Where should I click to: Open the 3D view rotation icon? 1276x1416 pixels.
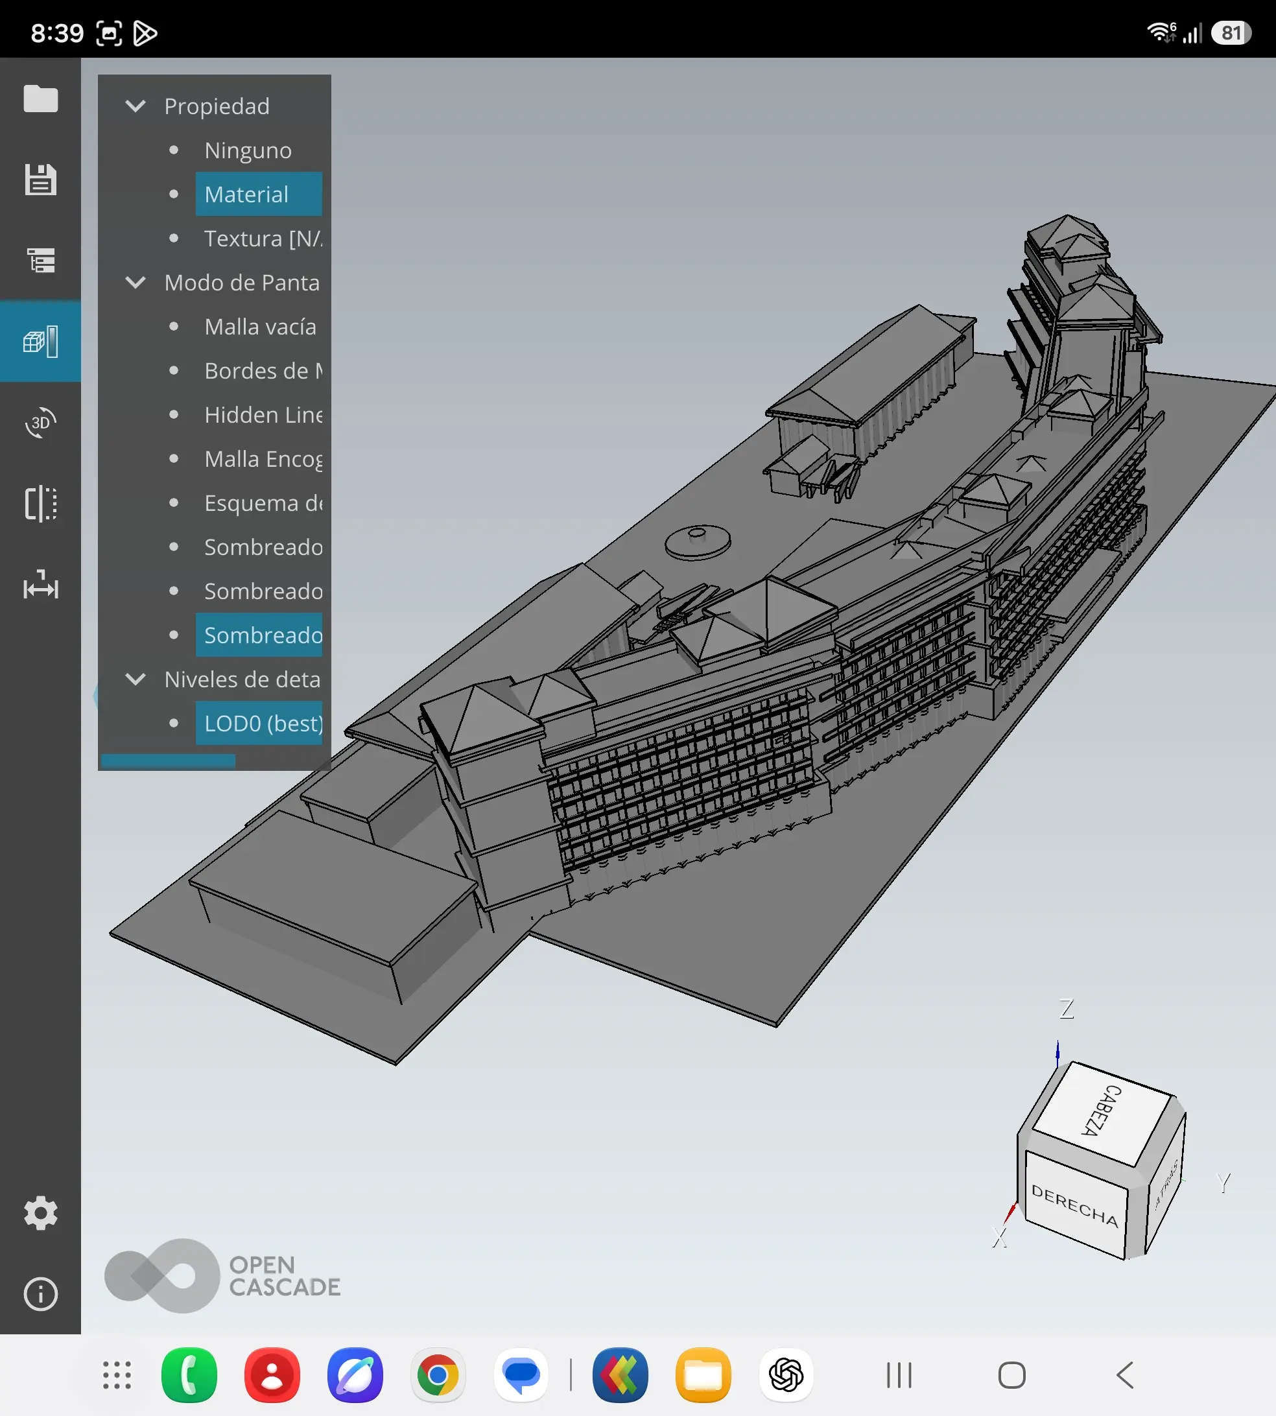tap(41, 422)
